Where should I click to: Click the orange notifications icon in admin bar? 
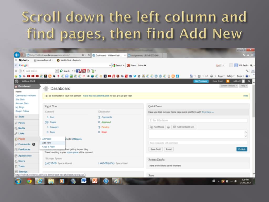pos(228,81)
